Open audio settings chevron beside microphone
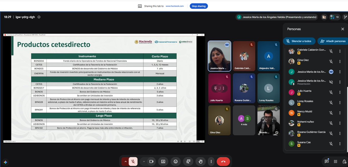Image resolution: width=348 pixels, height=167 pixels. [125, 161]
